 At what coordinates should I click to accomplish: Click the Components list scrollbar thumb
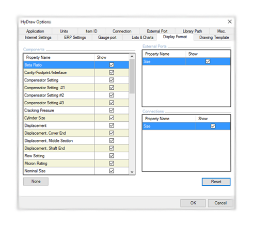coord(132,76)
